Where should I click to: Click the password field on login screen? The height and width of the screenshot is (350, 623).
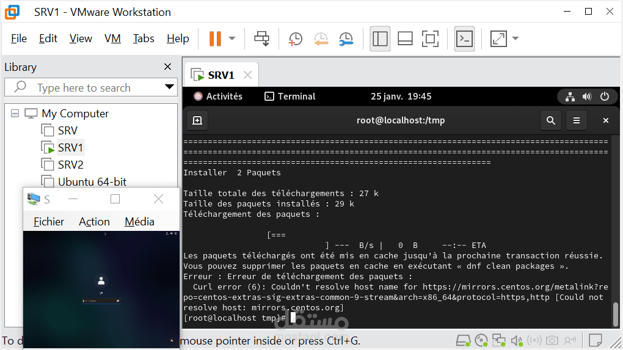click(x=101, y=301)
